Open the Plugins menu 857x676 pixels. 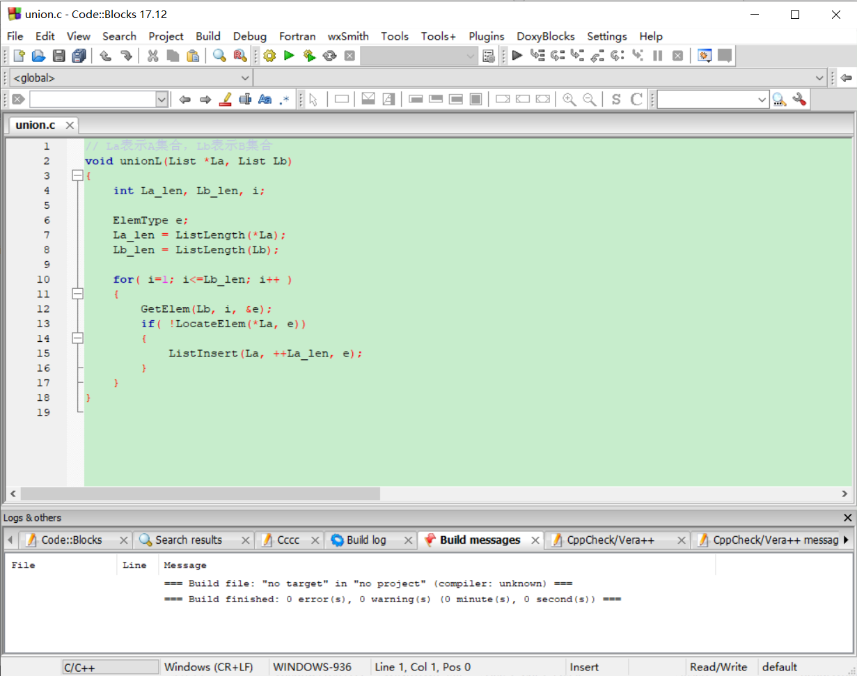pyautogui.click(x=487, y=36)
